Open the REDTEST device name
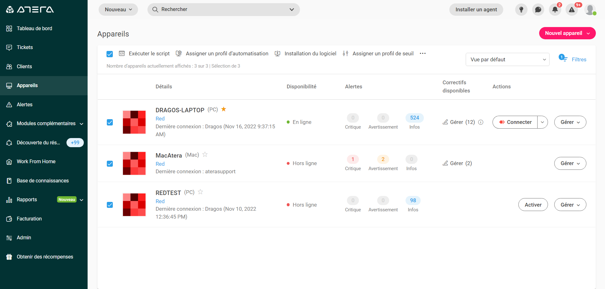Image resolution: width=605 pixels, height=289 pixels. [x=168, y=193]
